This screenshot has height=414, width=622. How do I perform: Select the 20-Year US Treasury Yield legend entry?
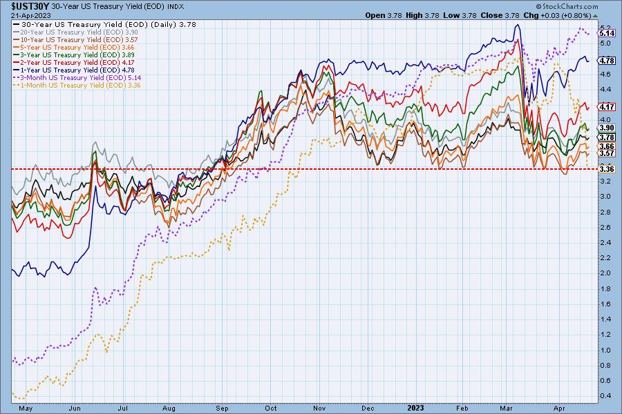[76, 32]
